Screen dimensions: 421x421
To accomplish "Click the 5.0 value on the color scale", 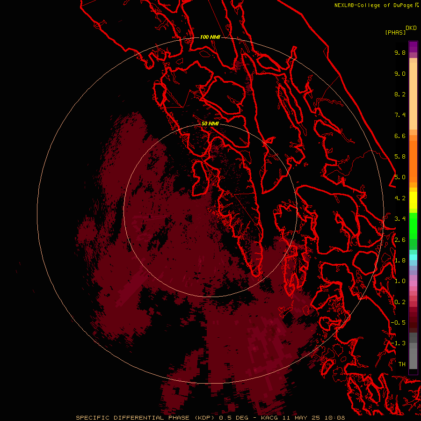I will click(400, 177).
